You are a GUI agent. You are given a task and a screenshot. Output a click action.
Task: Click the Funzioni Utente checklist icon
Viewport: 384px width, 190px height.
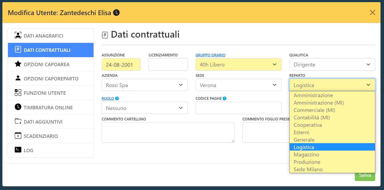click(x=18, y=93)
